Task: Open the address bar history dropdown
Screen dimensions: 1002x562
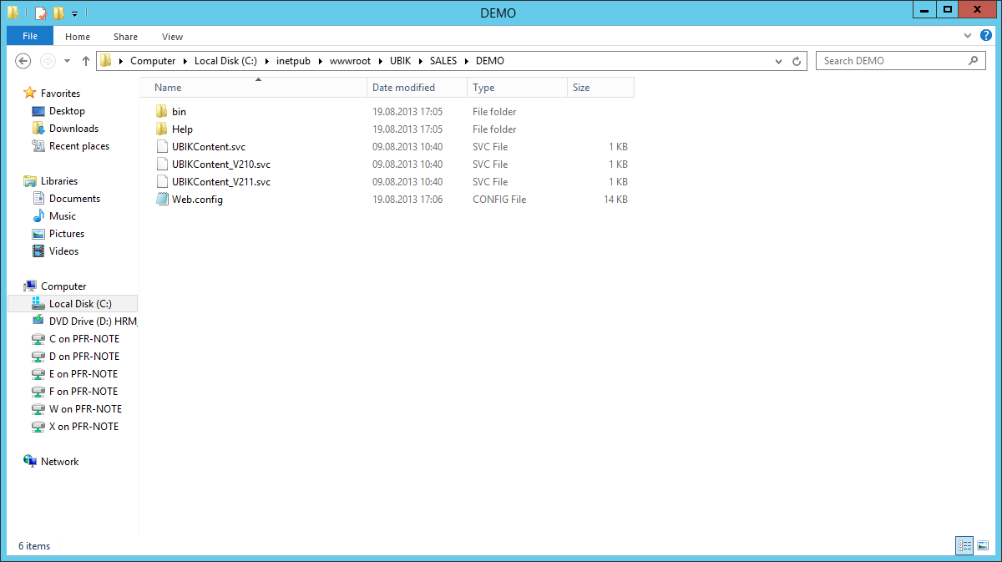Action: click(779, 61)
